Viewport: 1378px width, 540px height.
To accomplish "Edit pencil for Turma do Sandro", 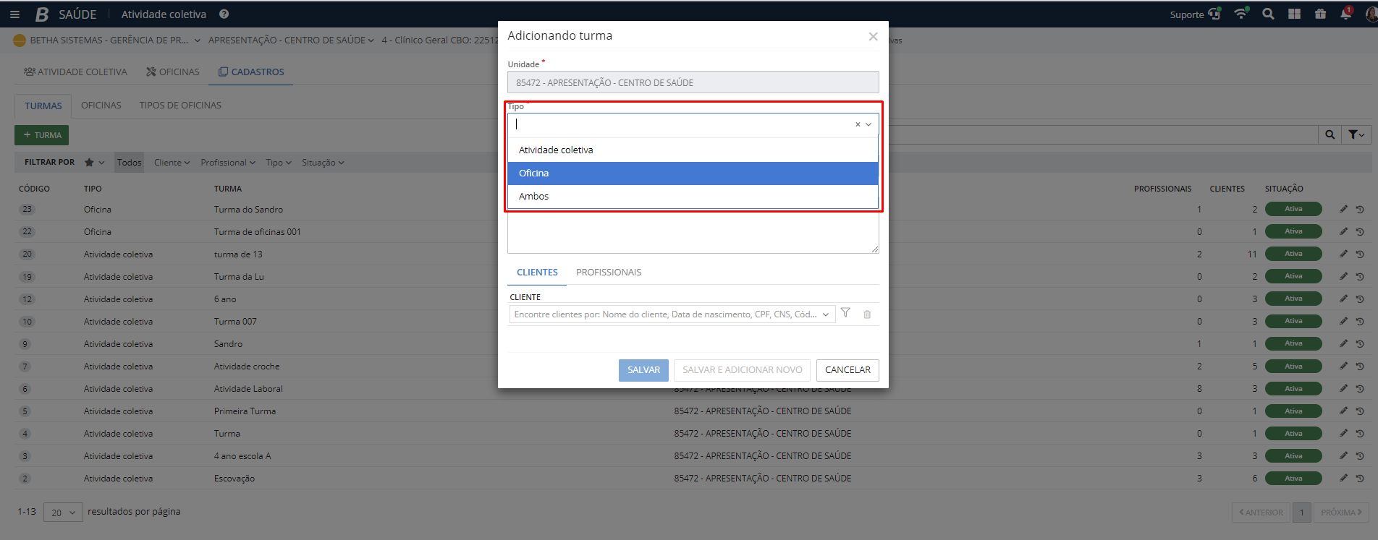I will click(x=1343, y=209).
